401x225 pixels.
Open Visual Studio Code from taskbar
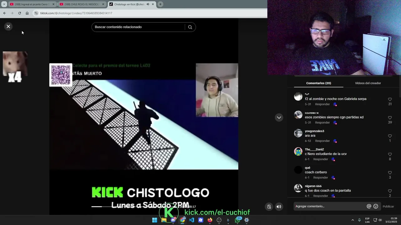tap(191, 220)
